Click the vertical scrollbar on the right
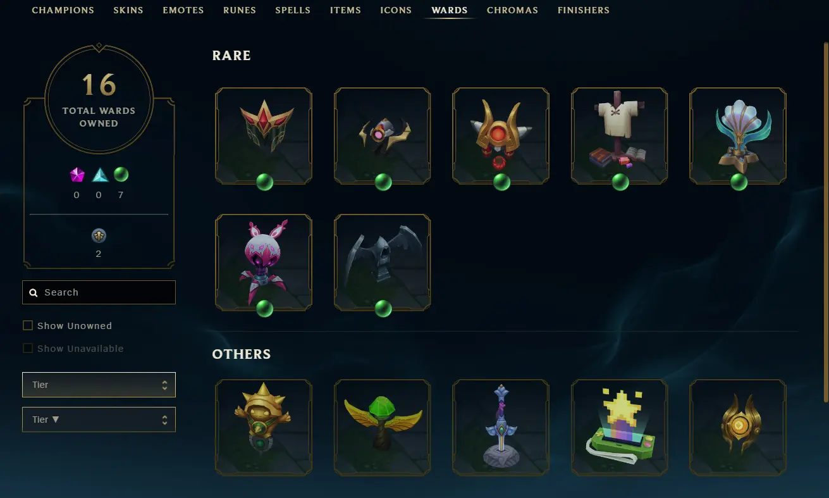The width and height of the screenshot is (829, 498). [826, 221]
